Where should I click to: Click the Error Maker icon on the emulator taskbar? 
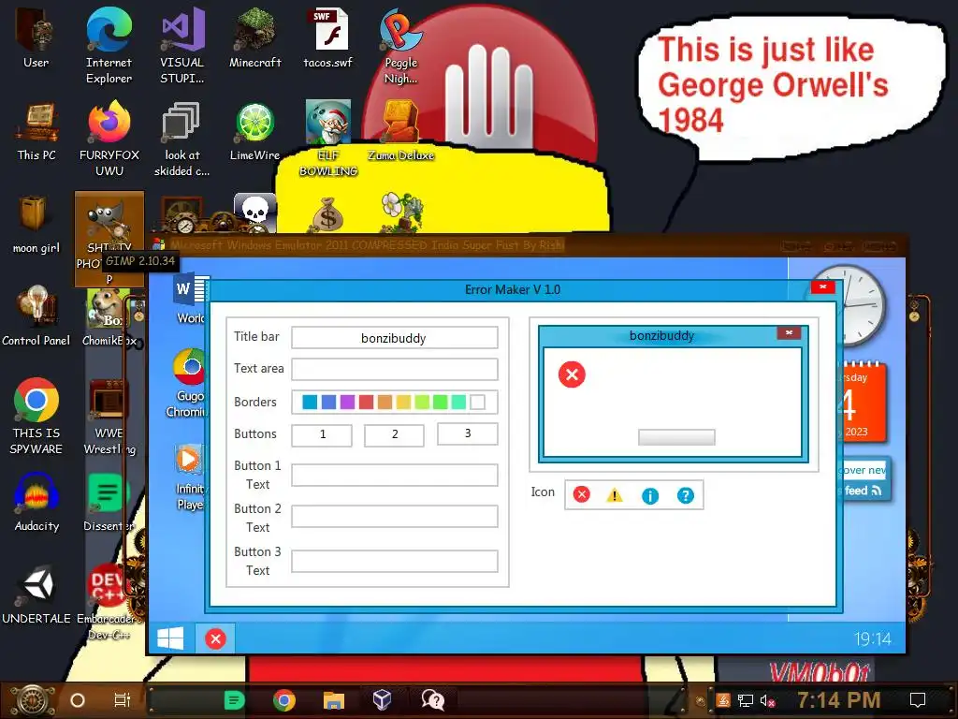(x=215, y=638)
